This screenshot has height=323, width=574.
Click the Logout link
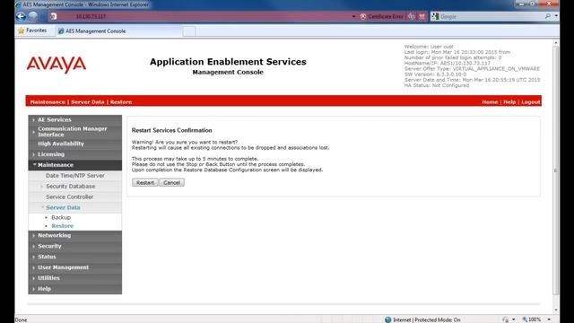pyautogui.click(x=530, y=101)
